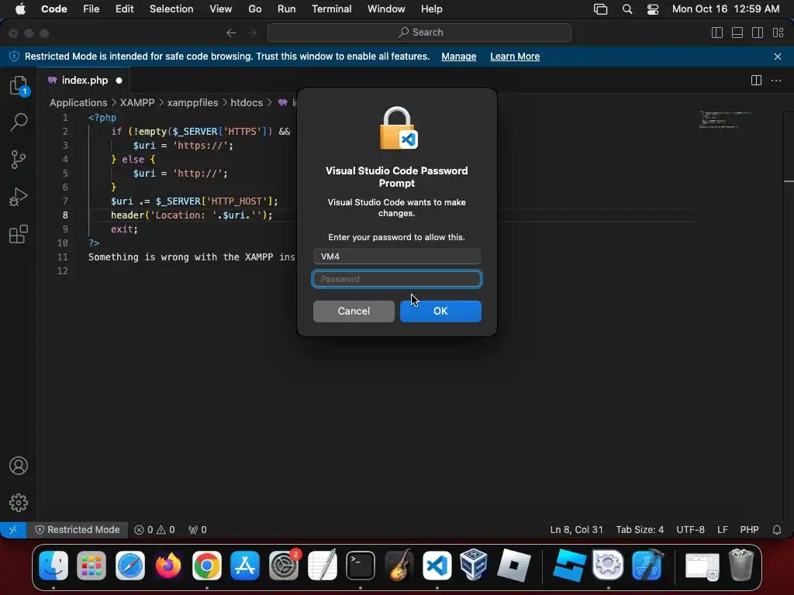794x595 pixels.
Task: Click the errors and warnings counter
Action: pos(154,530)
